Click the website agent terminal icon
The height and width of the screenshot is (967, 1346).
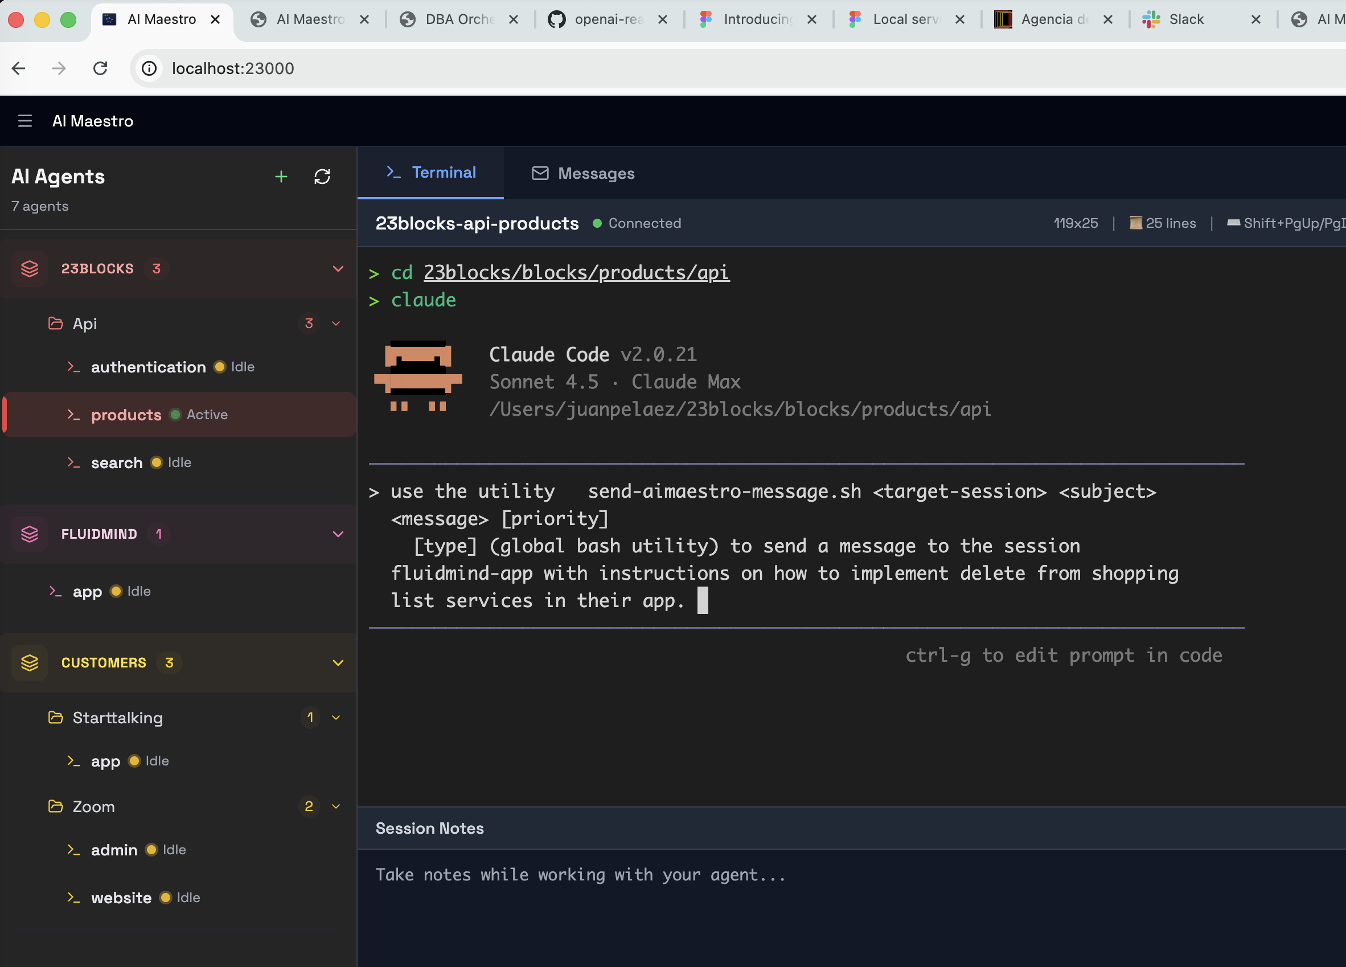pos(73,898)
